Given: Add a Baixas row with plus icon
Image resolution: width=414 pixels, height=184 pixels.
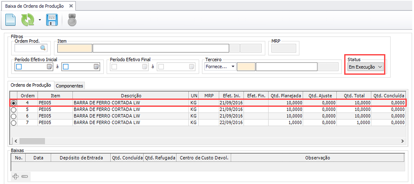Looking at the screenshot, I should (x=15, y=177).
